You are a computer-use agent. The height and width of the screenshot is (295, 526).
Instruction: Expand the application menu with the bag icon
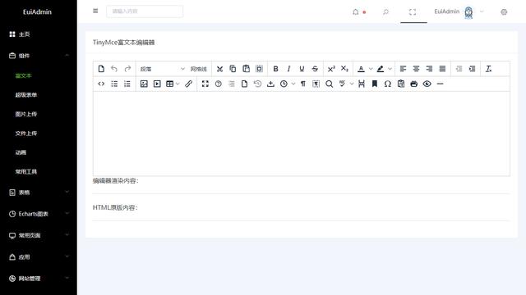pyautogui.click(x=39, y=256)
